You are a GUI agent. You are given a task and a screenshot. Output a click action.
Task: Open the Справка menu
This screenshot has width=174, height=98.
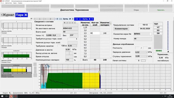click(x=20, y=3)
